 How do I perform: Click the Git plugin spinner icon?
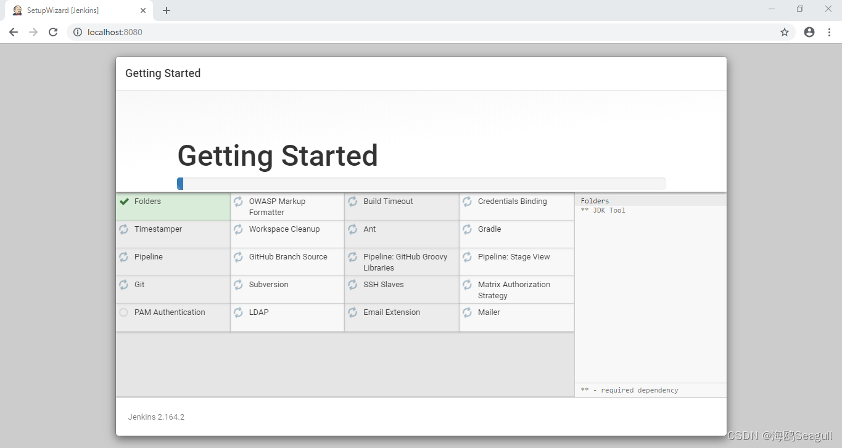coord(123,285)
